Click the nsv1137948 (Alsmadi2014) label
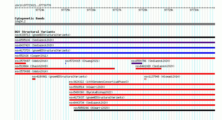This screenshot has width=222, height=120. (x=162, y=77)
